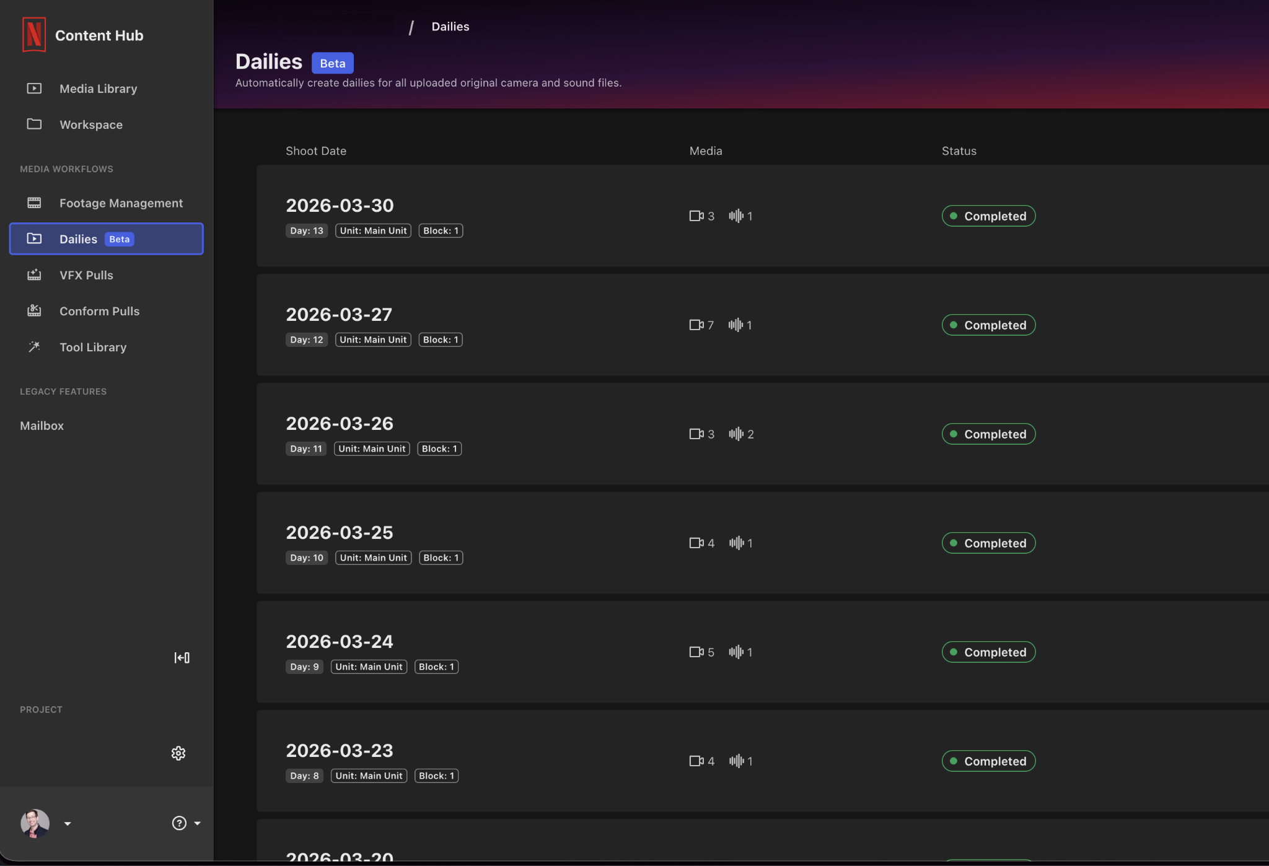Click the help question mark icon
This screenshot has width=1269, height=866.
tap(179, 823)
